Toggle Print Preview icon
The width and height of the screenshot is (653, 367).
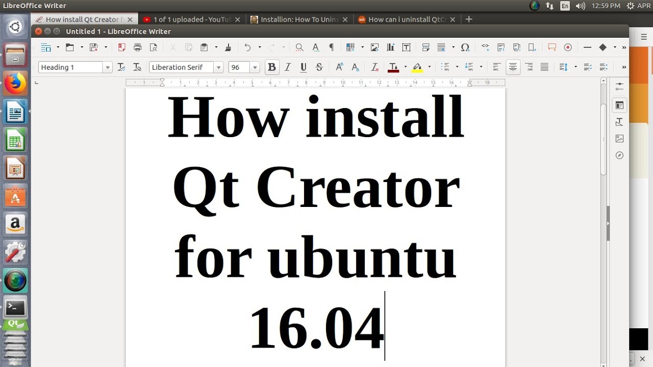[x=153, y=47]
